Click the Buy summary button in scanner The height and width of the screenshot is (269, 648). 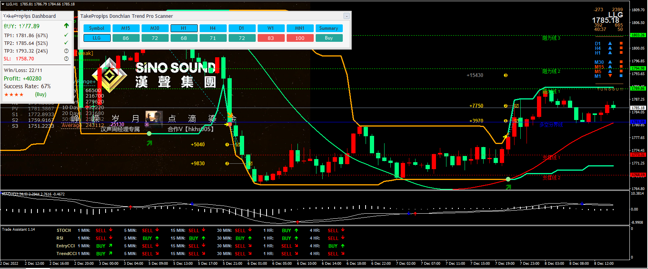pos(329,38)
